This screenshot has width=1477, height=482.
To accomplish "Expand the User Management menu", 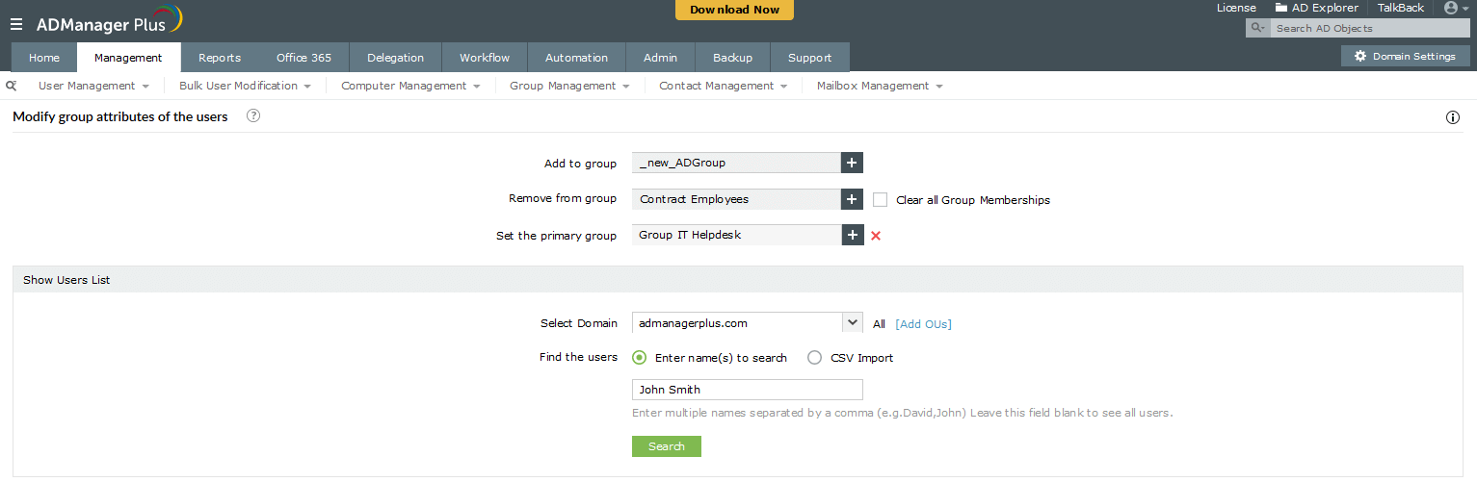I will (x=93, y=86).
